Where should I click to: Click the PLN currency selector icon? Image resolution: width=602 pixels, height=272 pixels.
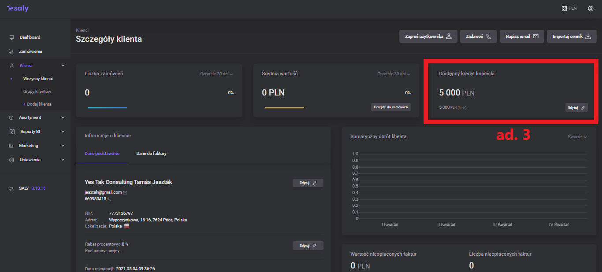(564, 8)
